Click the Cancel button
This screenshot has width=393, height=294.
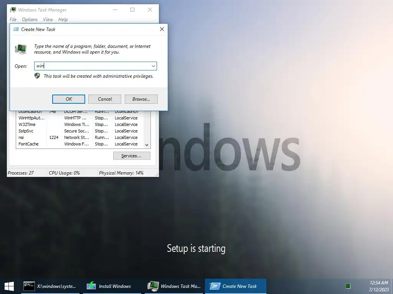pos(105,99)
